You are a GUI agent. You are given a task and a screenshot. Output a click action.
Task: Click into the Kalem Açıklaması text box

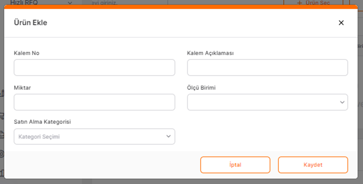[x=267, y=67]
